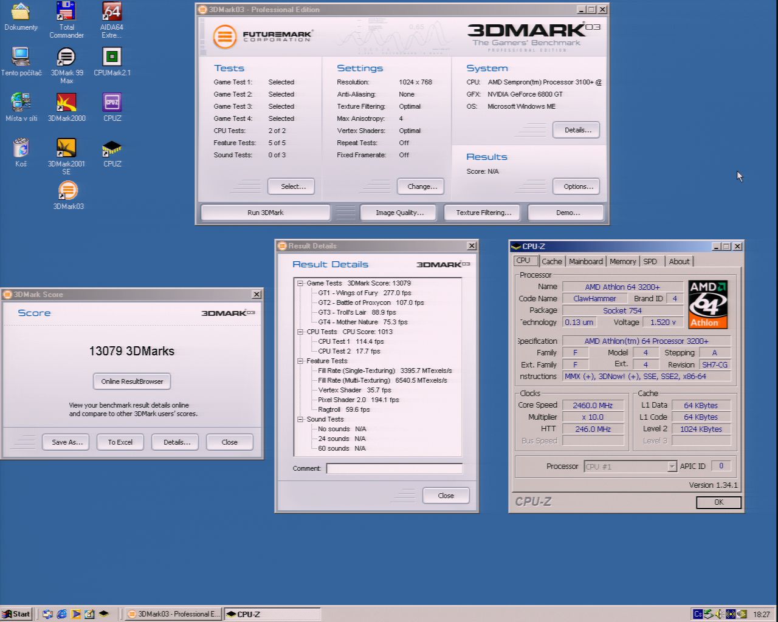The height and width of the screenshot is (622, 778).
Task: Open the About tab in CPU-Z
Action: point(680,261)
